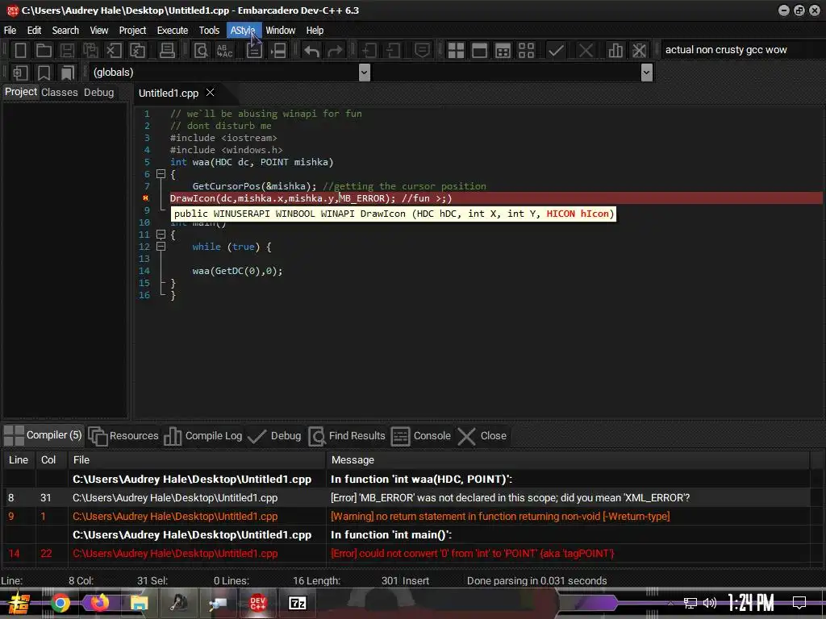Open Find with the magnifier icon

pyautogui.click(x=201, y=51)
